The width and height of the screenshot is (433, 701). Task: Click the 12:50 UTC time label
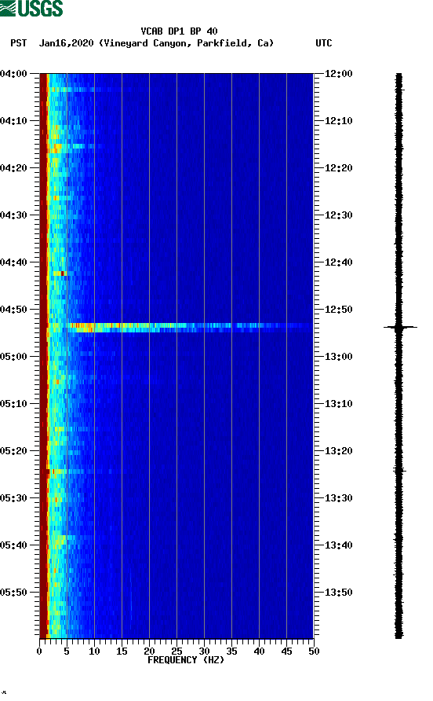tap(338, 310)
